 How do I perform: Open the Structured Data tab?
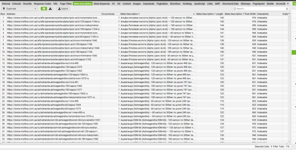(230, 3)
